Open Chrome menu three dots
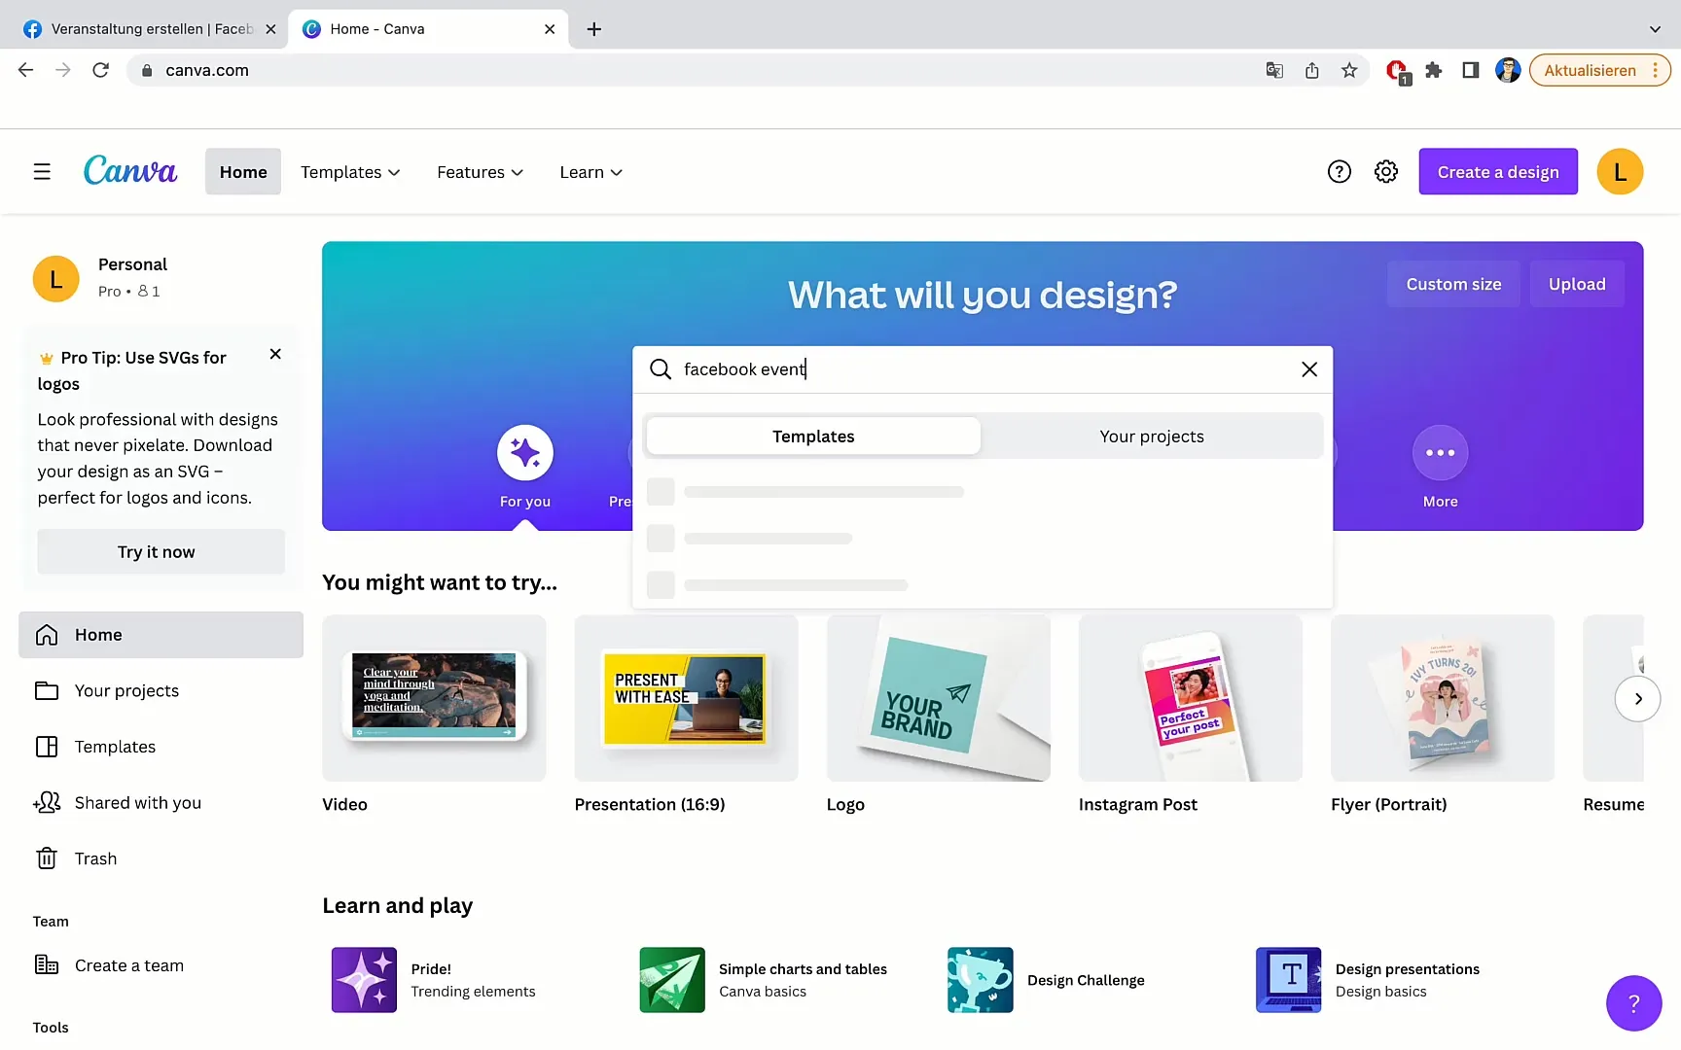This screenshot has height=1050, width=1681. pyautogui.click(x=1655, y=70)
